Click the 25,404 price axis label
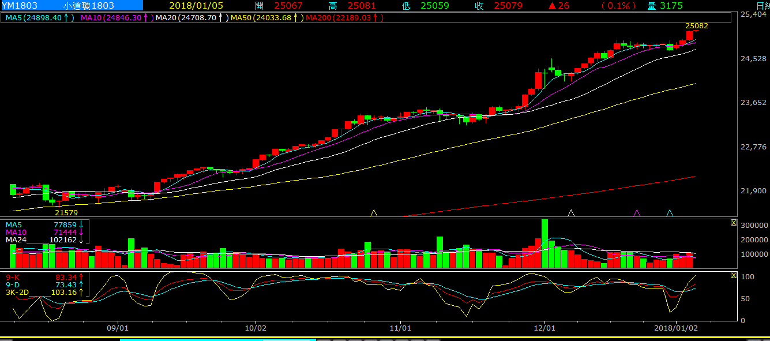Viewport: 770px width, 341px height. coord(753,14)
